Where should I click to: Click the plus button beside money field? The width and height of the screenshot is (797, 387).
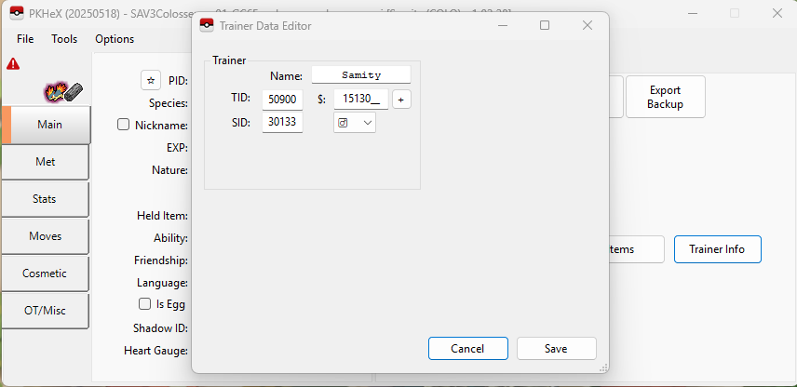pyautogui.click(x=401, y=100)
